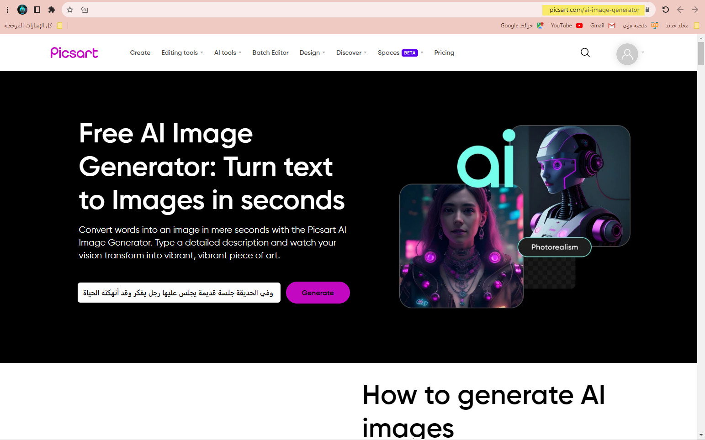Click the Picsart logo

[x=74, y=53]
